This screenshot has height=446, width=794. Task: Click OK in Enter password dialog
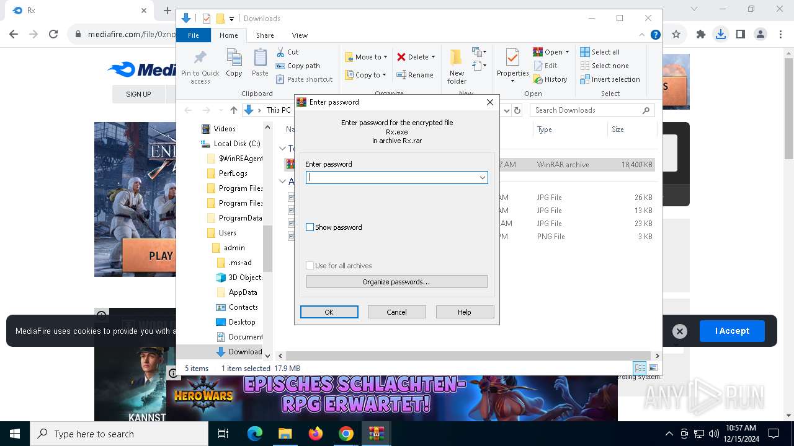[329, 312]
